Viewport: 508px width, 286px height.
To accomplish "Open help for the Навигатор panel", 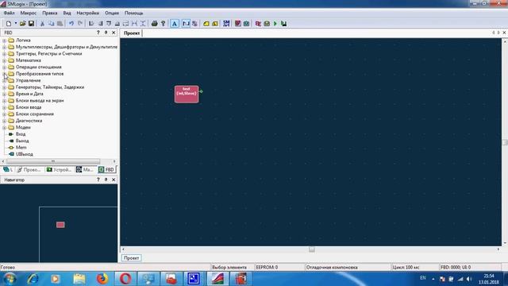I will [x=98, y=180].
